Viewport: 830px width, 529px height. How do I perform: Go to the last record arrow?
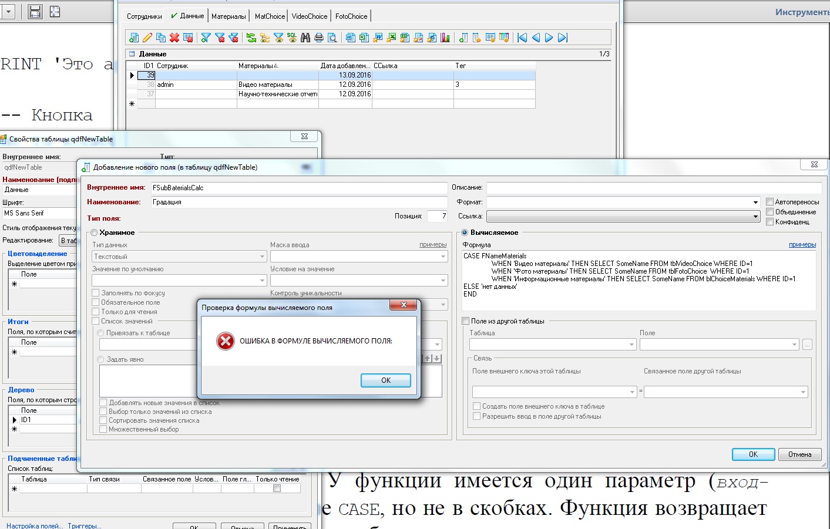click(563, 38)
